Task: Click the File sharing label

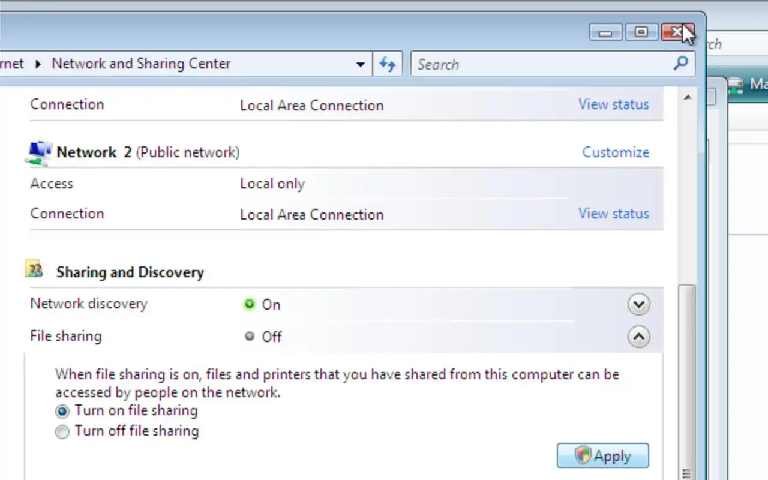Action: click(x=66, y=336)
